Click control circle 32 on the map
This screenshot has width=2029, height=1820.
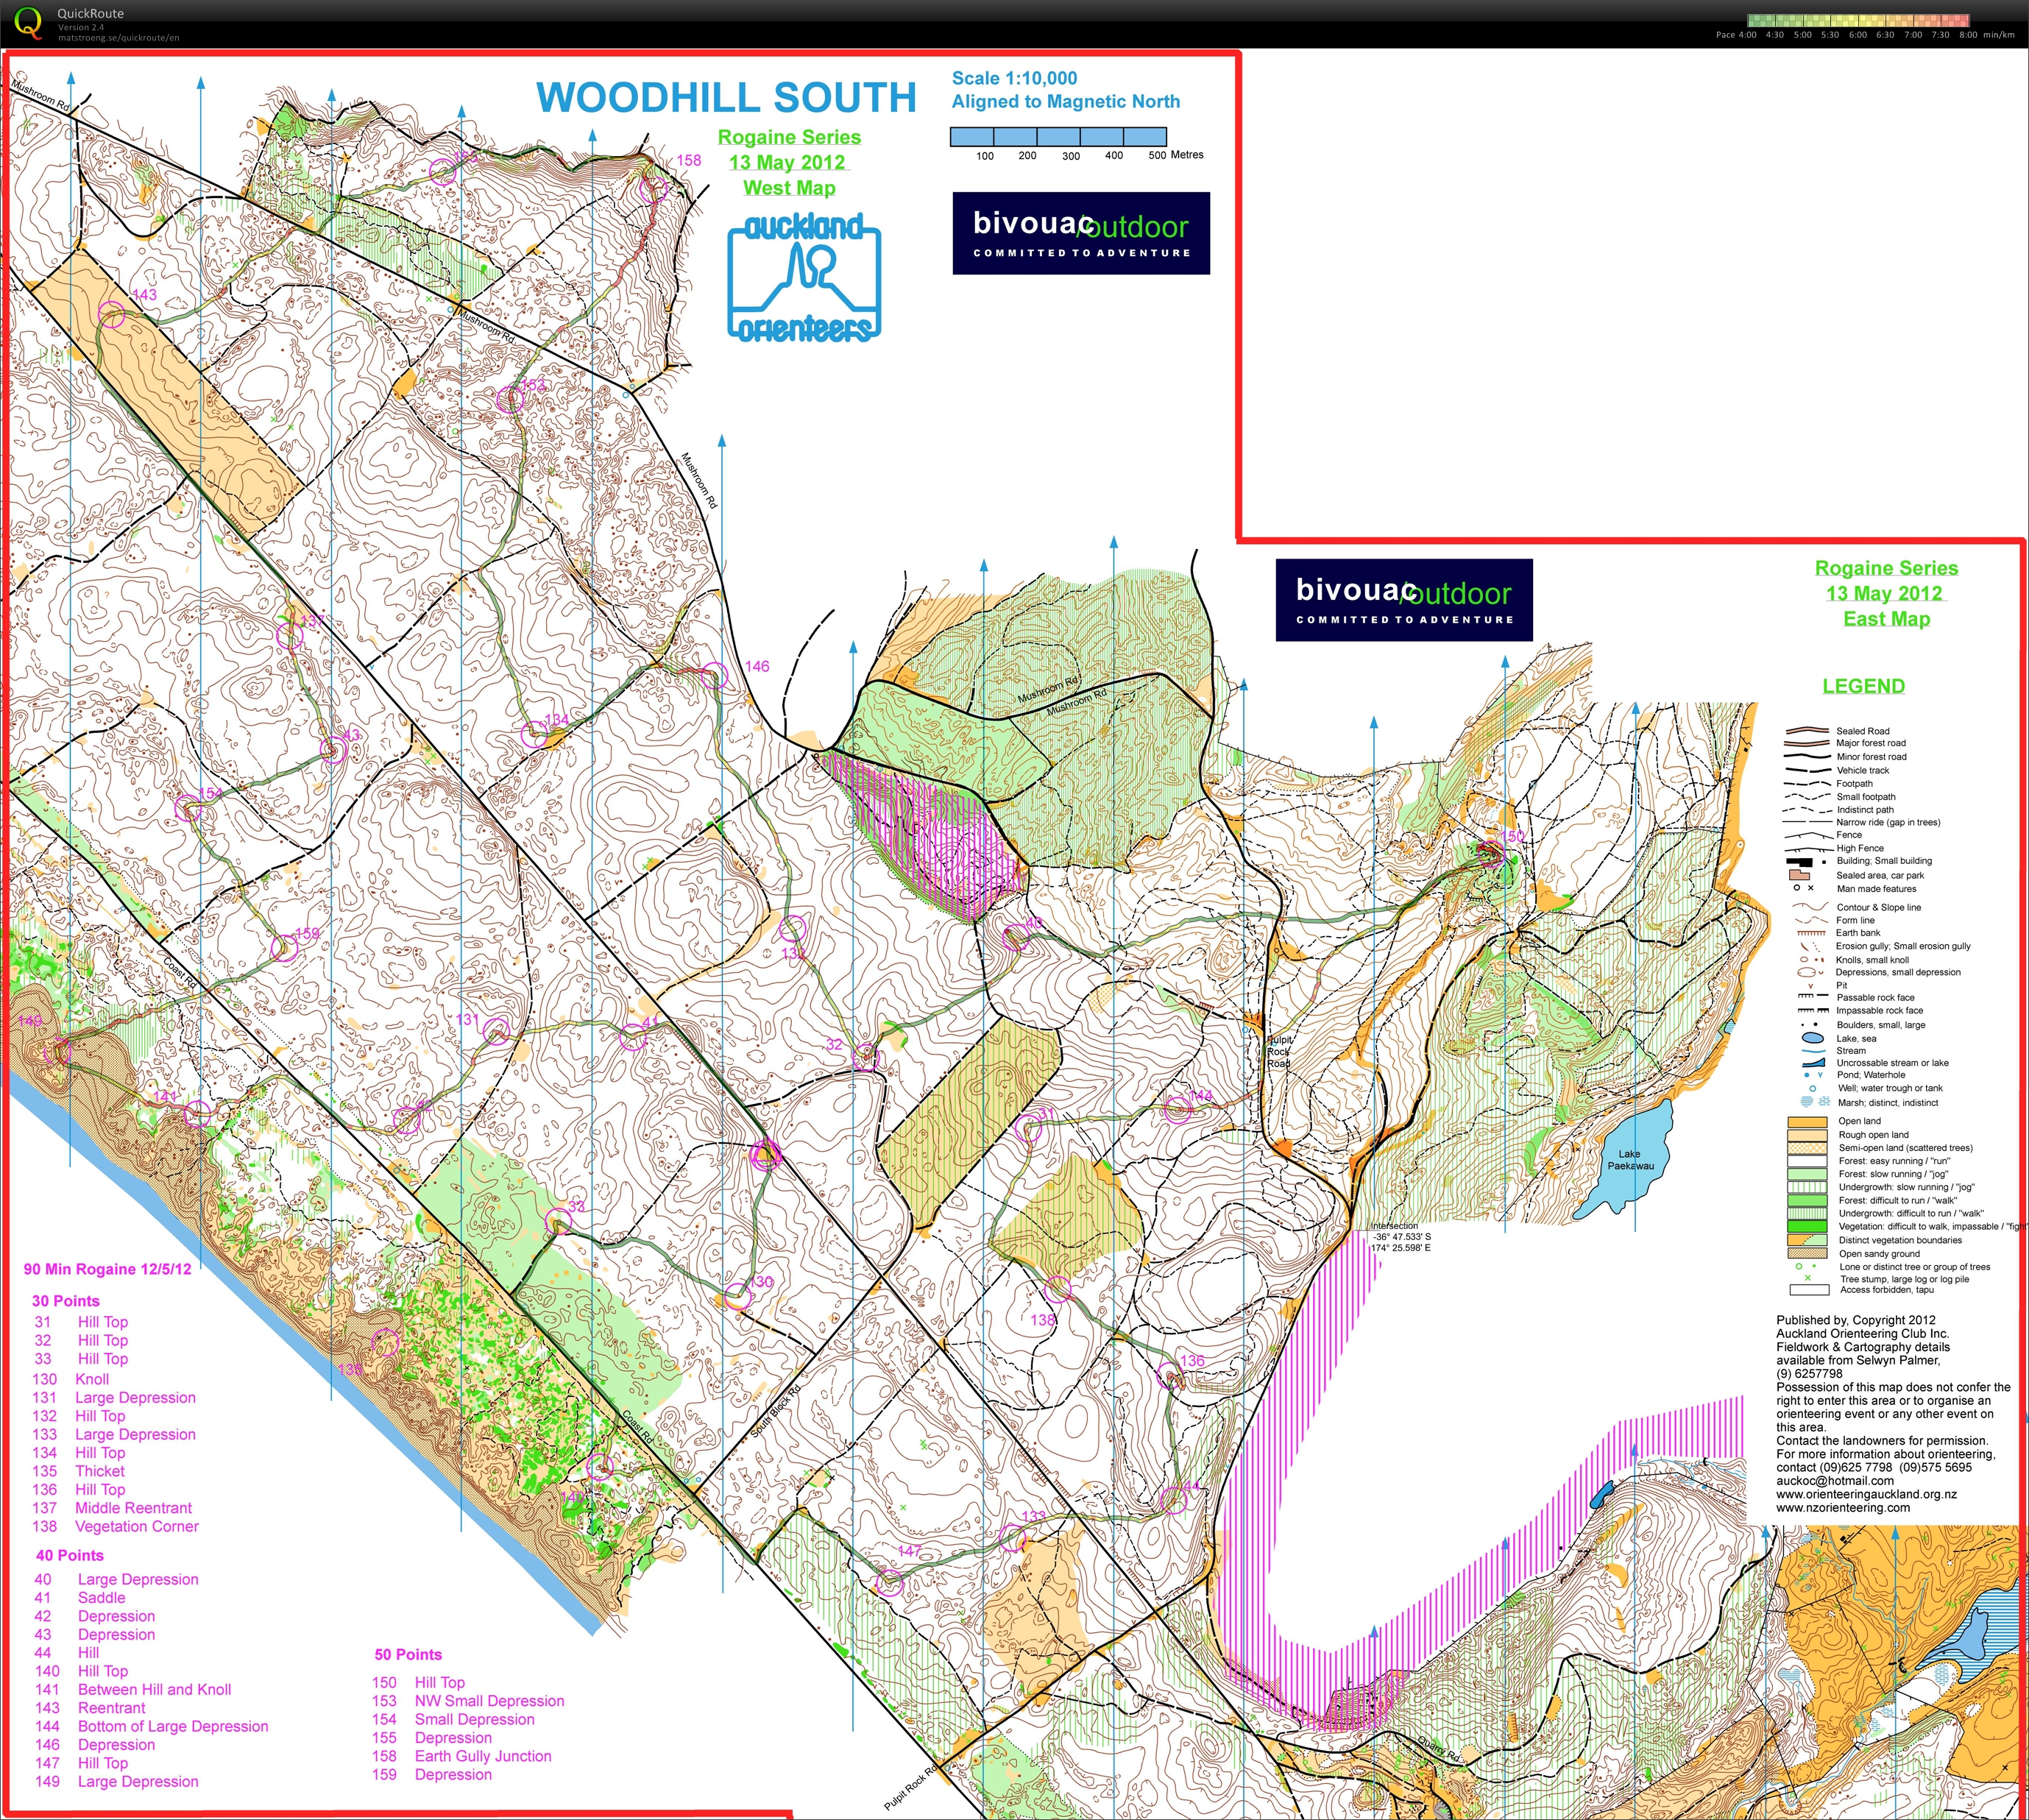866,1056
